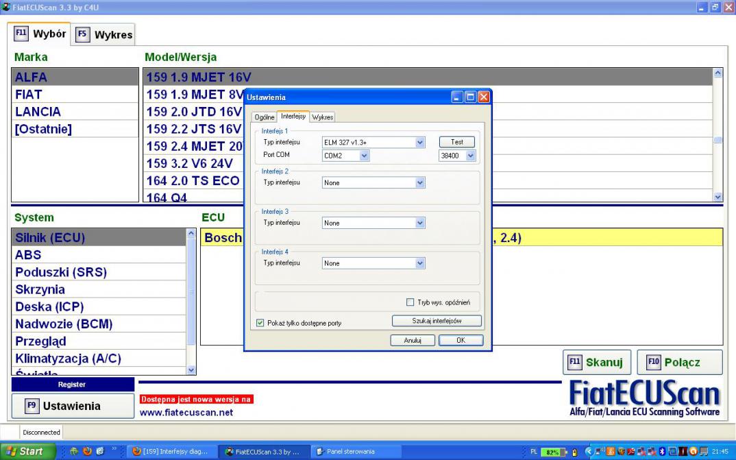Select 'Poduszki (SRS)' system

99,272
